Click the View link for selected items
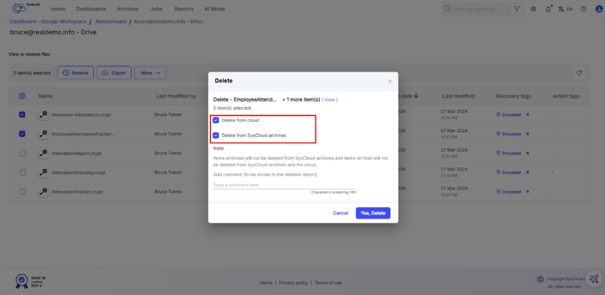606x295 pixels. (x=330, y=100)
